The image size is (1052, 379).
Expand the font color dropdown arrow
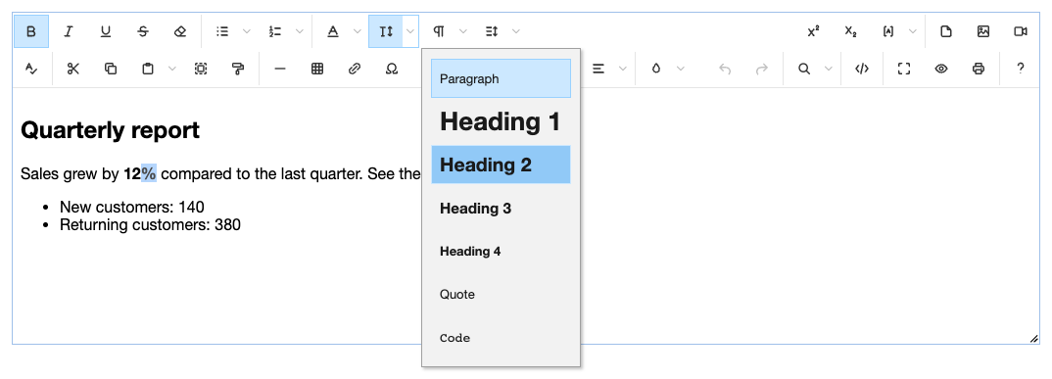pyautogui.click(x=357, y=31)
